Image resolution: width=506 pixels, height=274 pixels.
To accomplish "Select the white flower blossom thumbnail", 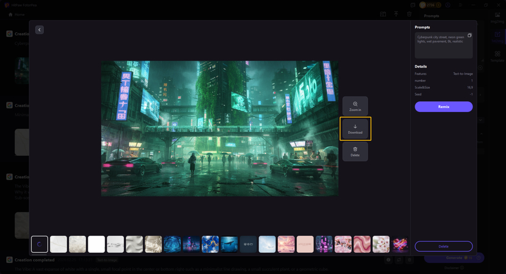I will pyautogui.click(x=381, y=244).
